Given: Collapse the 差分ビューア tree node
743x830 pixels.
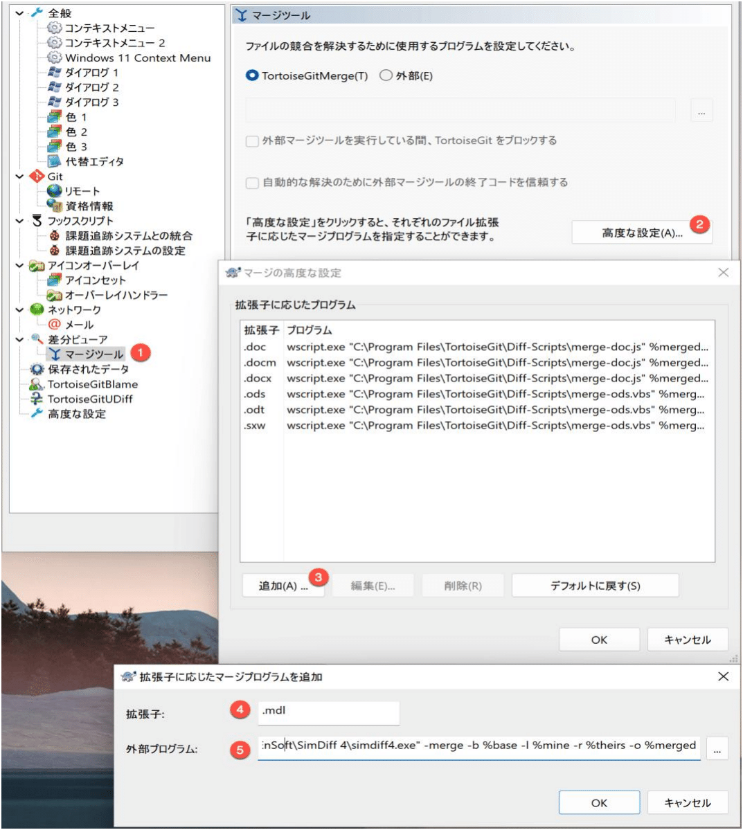Looking at the screenshot, I should [x=19, y=339].
